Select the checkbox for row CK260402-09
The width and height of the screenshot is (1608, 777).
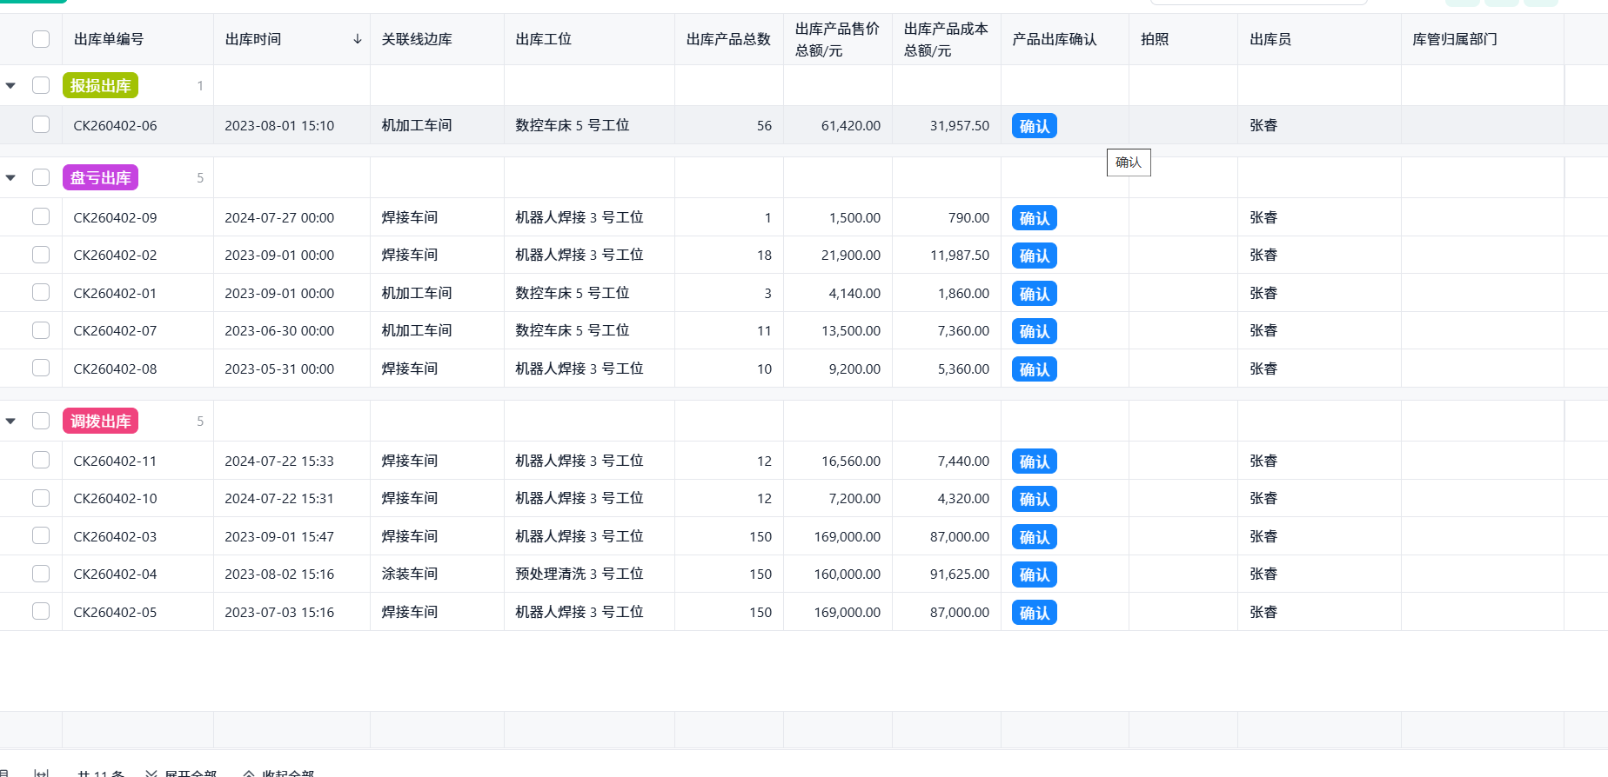pos(41,216)
